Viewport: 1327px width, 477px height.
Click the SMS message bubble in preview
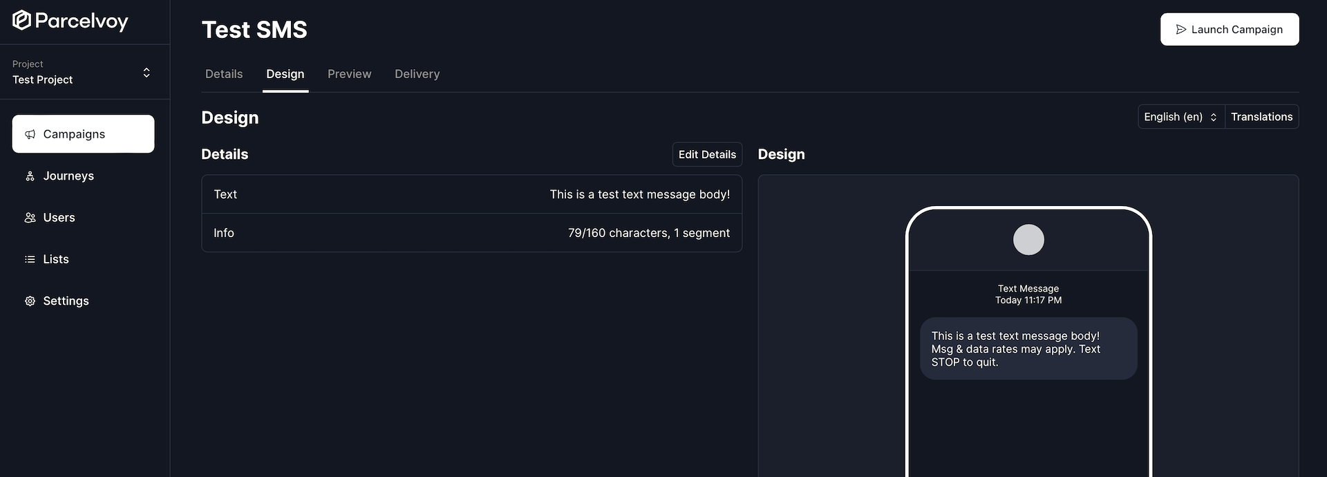[x=1028, y=348]
